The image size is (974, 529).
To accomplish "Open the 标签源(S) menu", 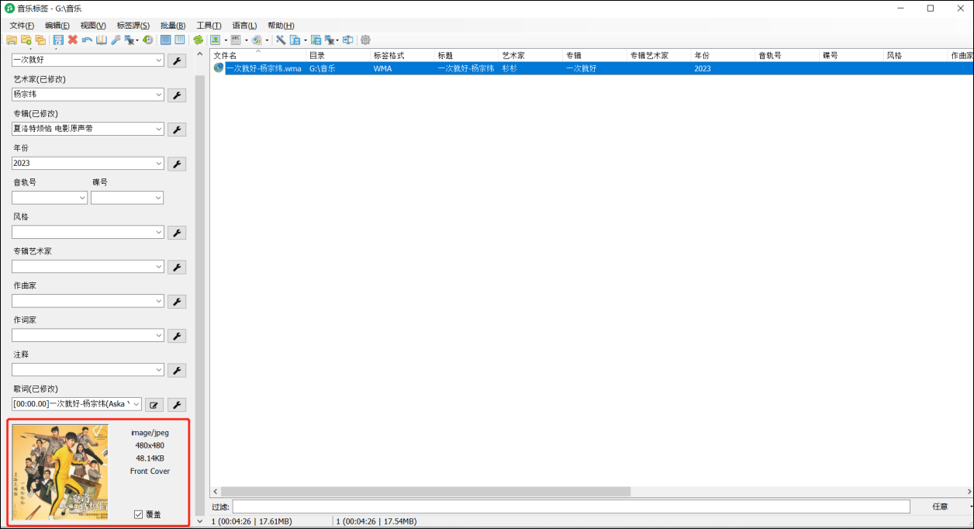I will click(x=133, y=26).
